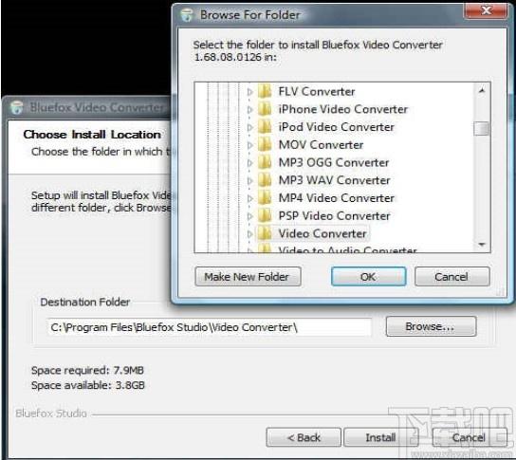Screen dimensions: 516x460
Task: Expand the MP3 WAV Converter tree node
Action: [250, 180]
